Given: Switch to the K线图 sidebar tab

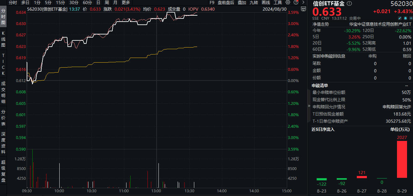Looking at the screenshot, I should click(x=3, y=39).
